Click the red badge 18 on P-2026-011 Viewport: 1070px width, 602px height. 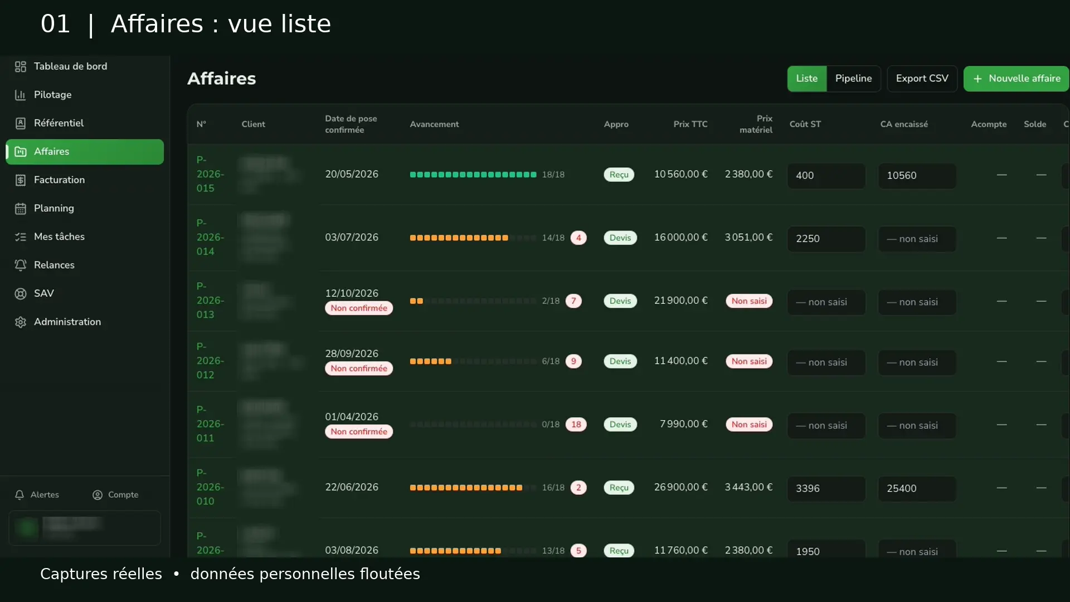[x=576, y=425]
